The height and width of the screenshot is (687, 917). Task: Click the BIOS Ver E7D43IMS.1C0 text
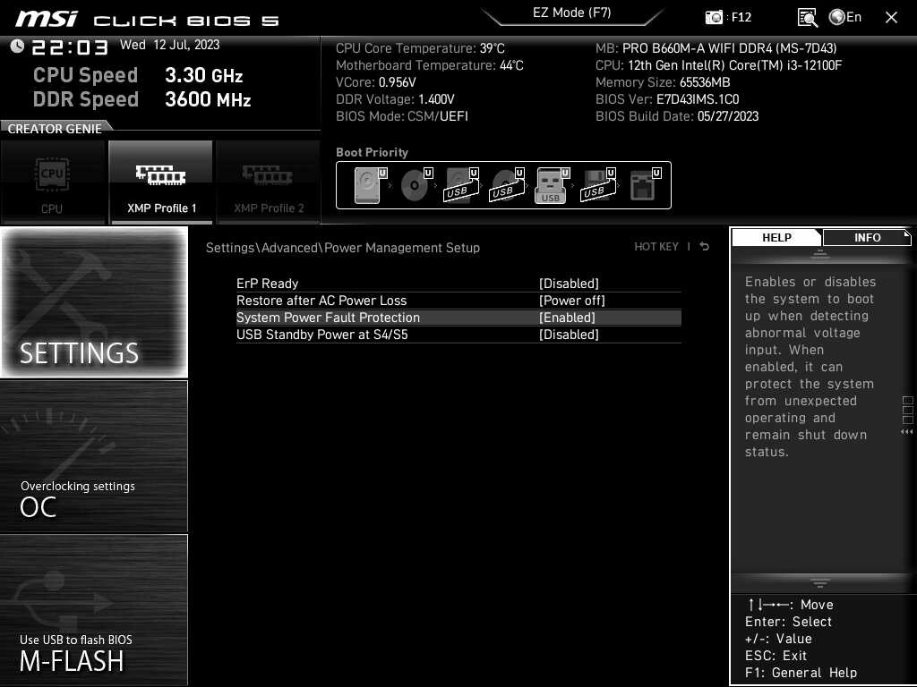point(667,99)
